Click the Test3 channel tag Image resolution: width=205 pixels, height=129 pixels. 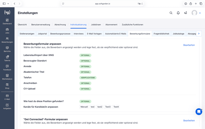pos(108,107)
